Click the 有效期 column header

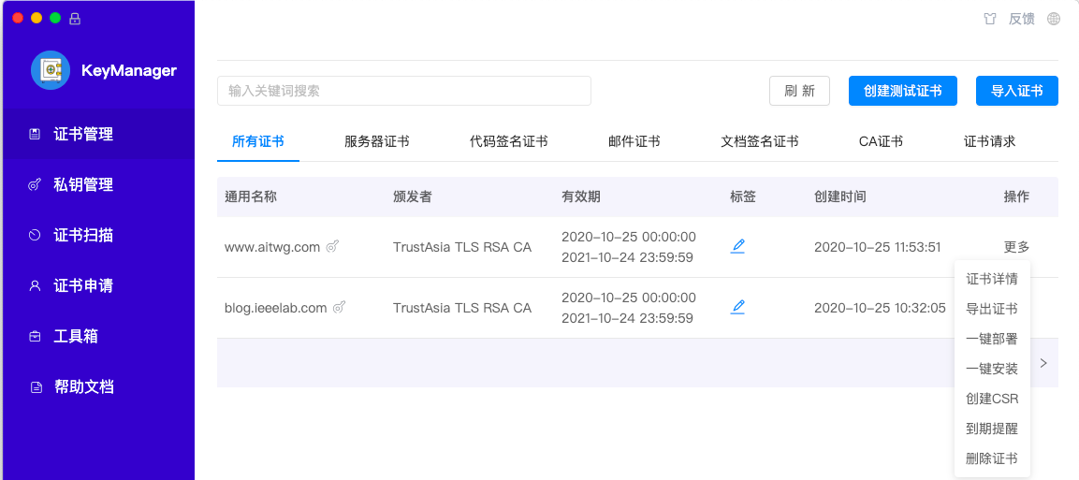pos(581,196)
